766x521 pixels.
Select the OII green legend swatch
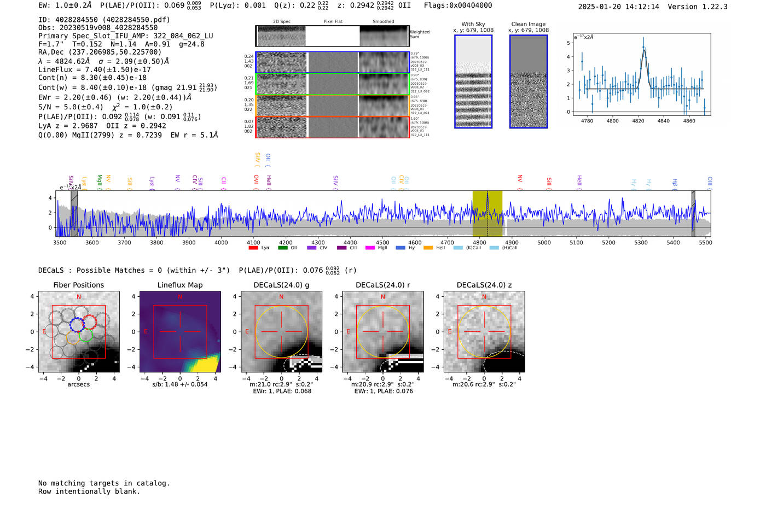click(282, 248)
